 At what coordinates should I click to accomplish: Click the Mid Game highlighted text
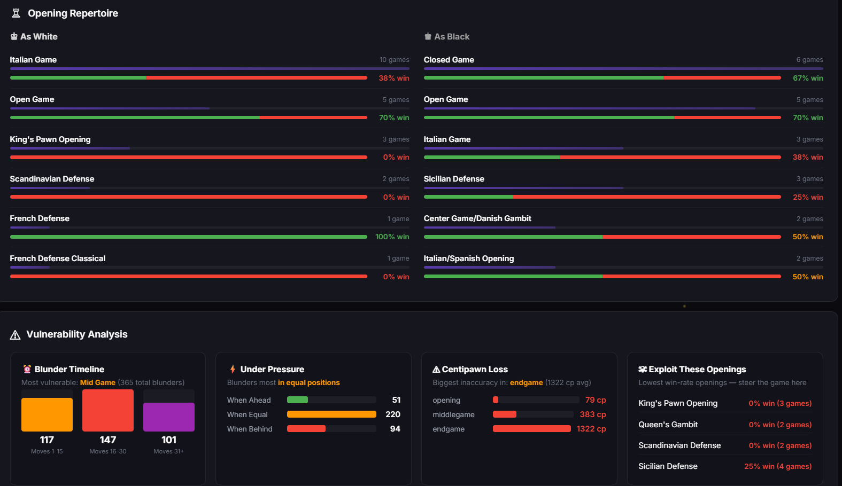coord(97,382)
